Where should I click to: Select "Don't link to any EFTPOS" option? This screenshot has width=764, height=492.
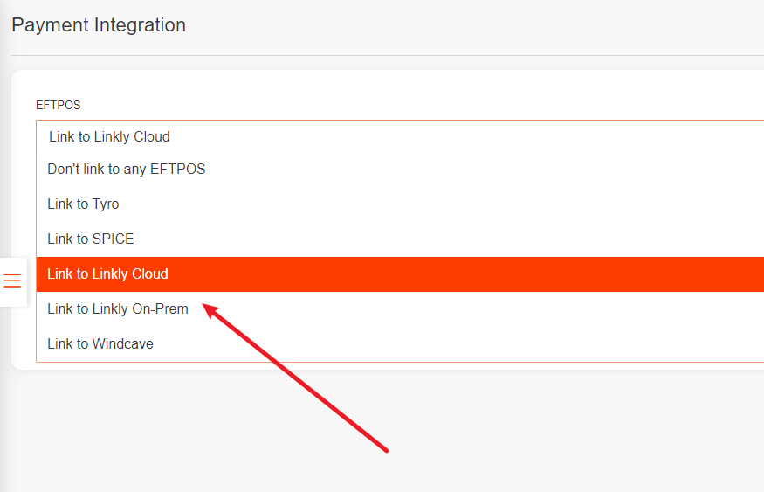coord(127,169)
